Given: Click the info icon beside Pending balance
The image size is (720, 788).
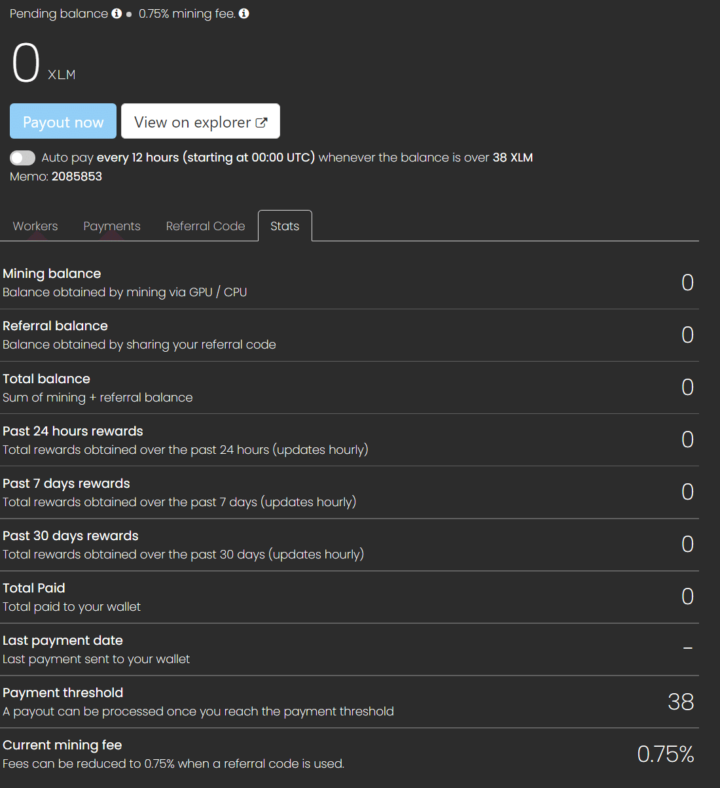Looking at the screenshot, I should 117,14.
